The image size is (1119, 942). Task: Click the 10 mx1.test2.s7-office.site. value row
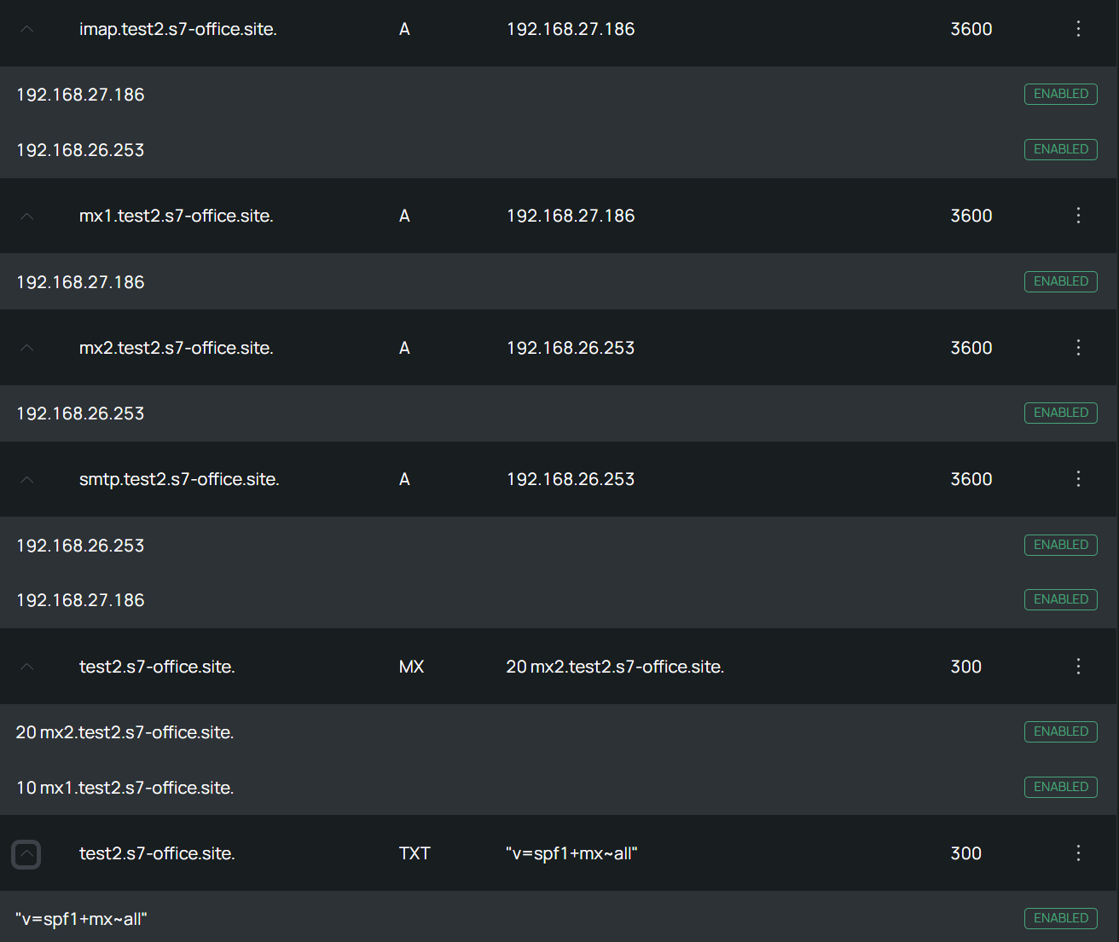[x=559, y=788]
